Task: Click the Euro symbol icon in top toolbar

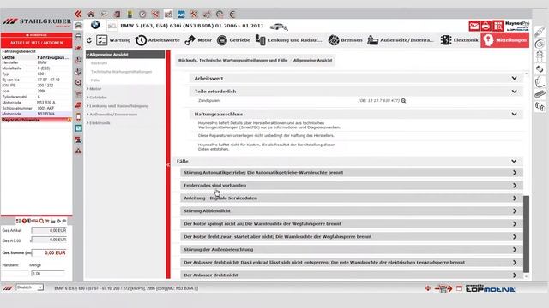Action: point(232,15)
